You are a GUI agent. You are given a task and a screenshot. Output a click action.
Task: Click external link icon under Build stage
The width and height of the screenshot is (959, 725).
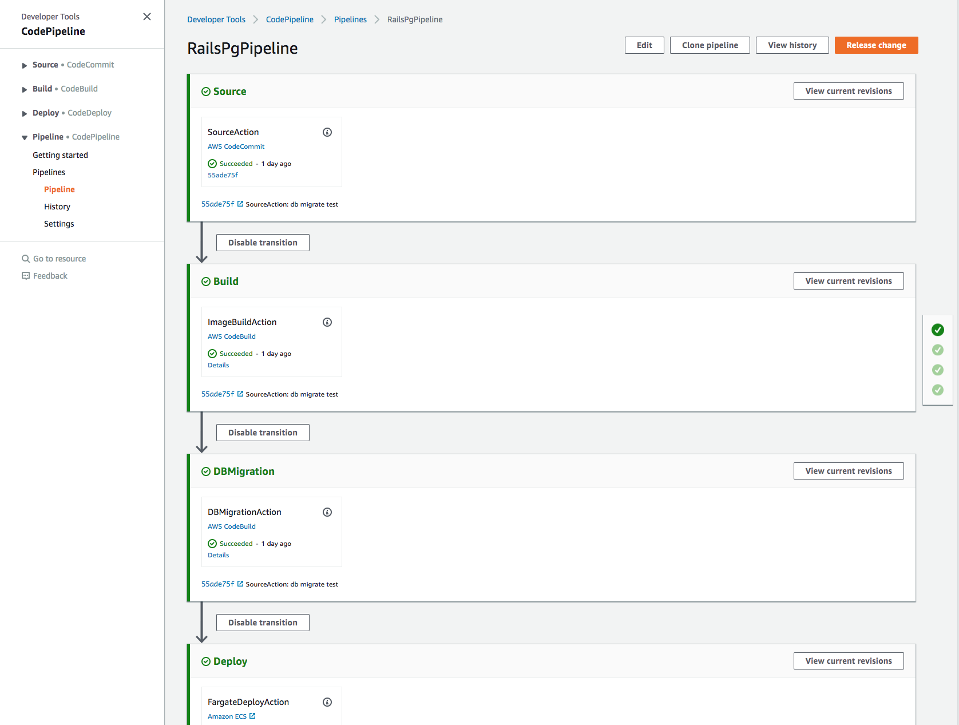pos(240,394)
